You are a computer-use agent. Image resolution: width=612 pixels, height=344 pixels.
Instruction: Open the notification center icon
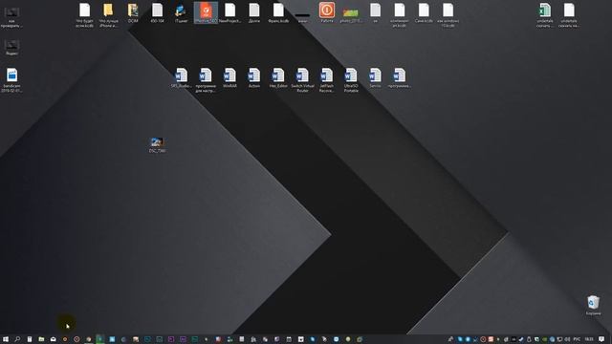pyautogui.click(x=601, y=339)
